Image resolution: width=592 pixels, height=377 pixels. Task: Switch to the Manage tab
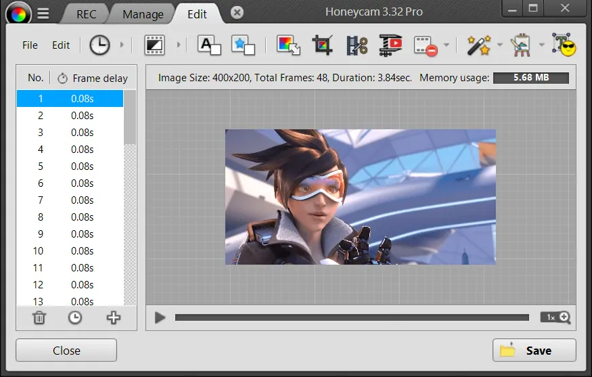pyautogui.click(x=143, y=14)
